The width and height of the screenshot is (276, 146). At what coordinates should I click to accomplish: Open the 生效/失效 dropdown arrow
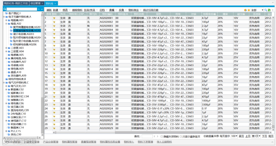[x=97, y=10]
